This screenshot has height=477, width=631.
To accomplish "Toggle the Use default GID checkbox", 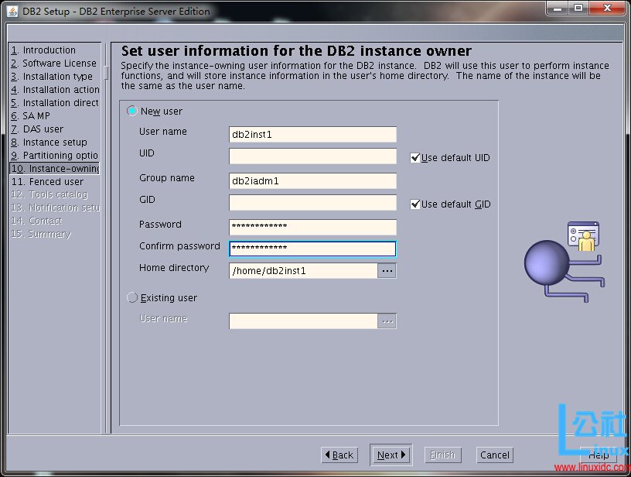I will coord(415,204).
